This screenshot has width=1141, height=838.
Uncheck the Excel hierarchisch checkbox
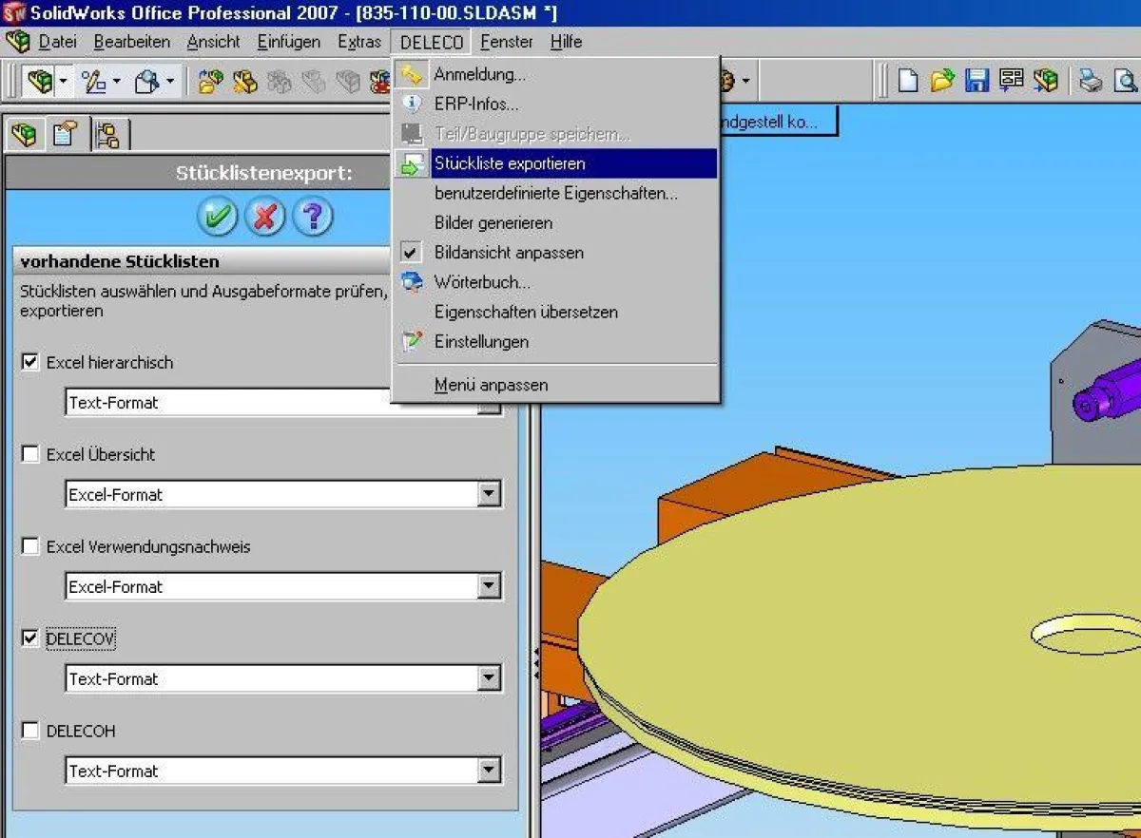(x=28, y=362)
